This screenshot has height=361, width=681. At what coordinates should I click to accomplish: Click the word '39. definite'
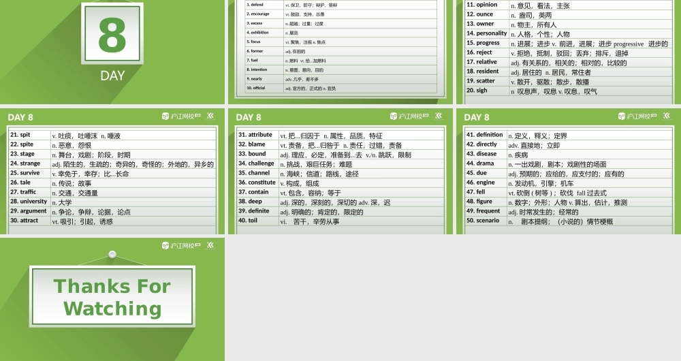click(x=253, y=211)
